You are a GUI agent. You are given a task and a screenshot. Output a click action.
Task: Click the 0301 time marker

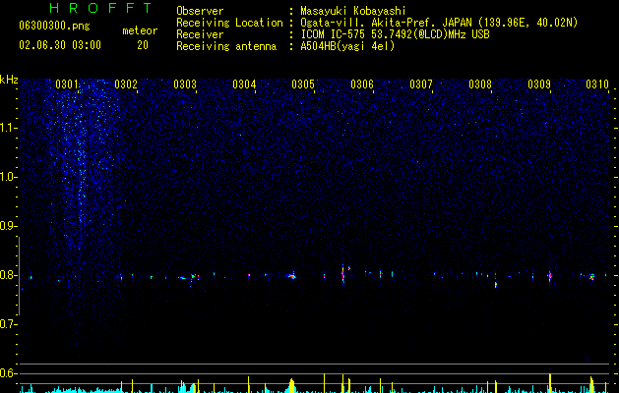67,84
